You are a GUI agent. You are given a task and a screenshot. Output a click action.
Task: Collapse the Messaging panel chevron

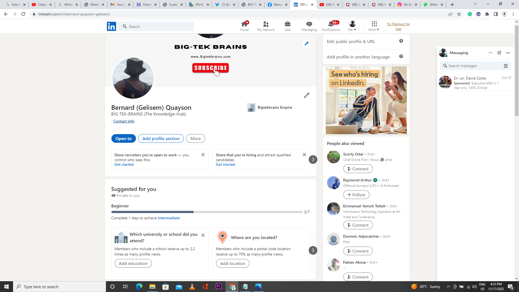point(508,53)
